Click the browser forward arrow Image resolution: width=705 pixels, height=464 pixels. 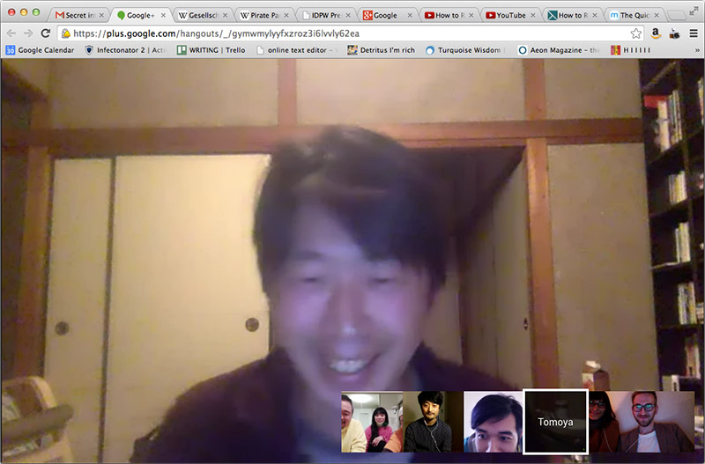28,33
